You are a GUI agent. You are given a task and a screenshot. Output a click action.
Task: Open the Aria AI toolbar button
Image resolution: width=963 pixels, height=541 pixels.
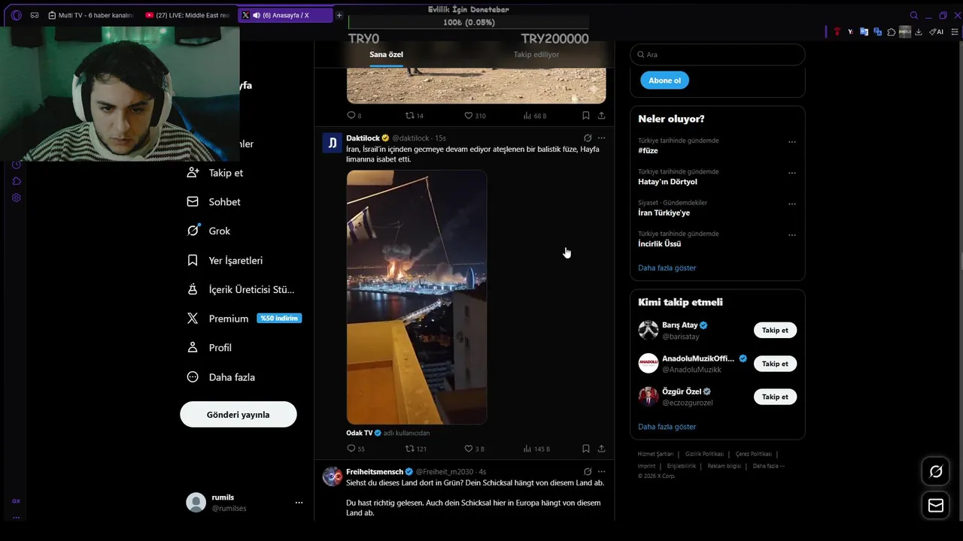(937, 32)
